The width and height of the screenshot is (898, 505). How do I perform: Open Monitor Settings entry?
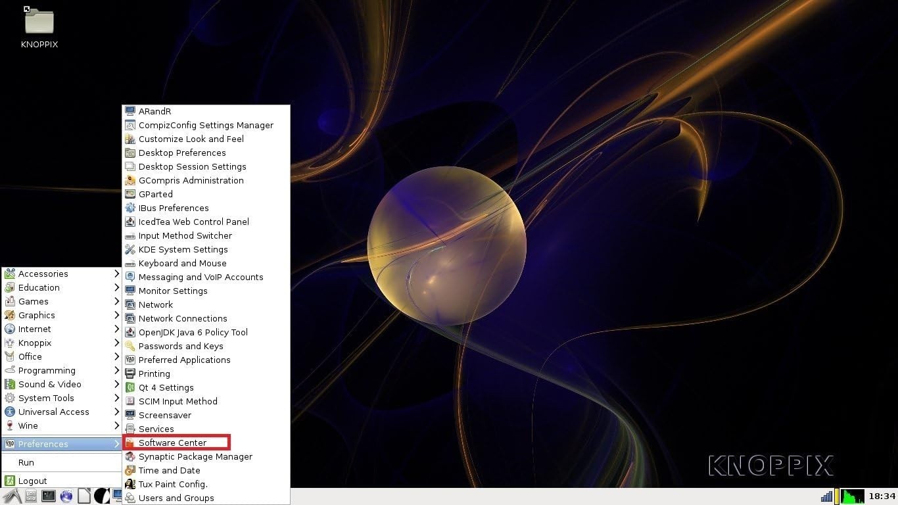click(206, 291)
